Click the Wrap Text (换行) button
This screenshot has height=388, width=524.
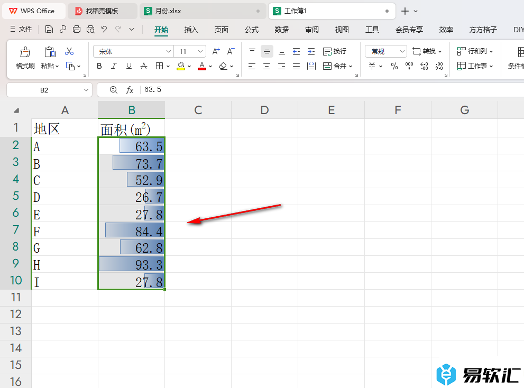coord(335,51)
